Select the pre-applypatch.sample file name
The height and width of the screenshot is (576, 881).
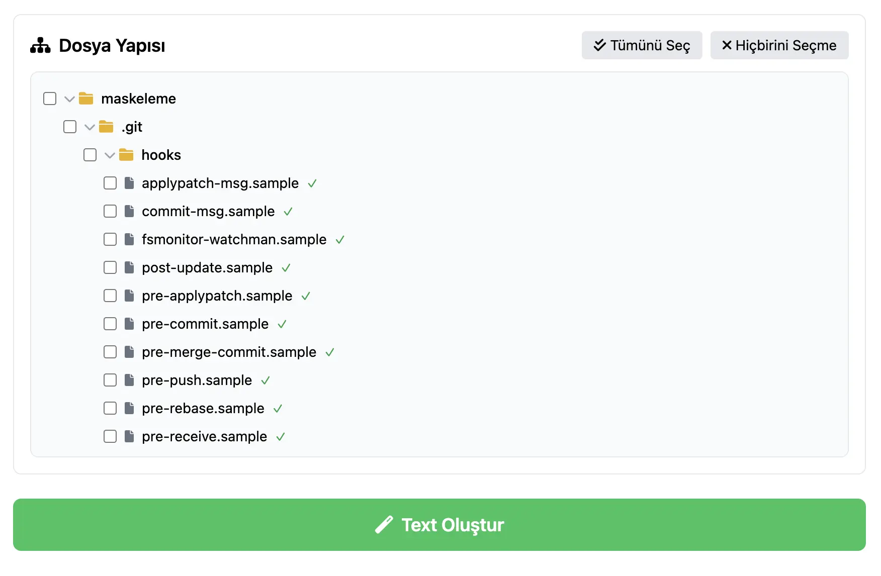217,296
